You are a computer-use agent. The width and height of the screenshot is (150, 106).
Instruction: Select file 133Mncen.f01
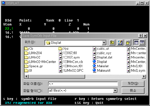(x=70, y=66)
